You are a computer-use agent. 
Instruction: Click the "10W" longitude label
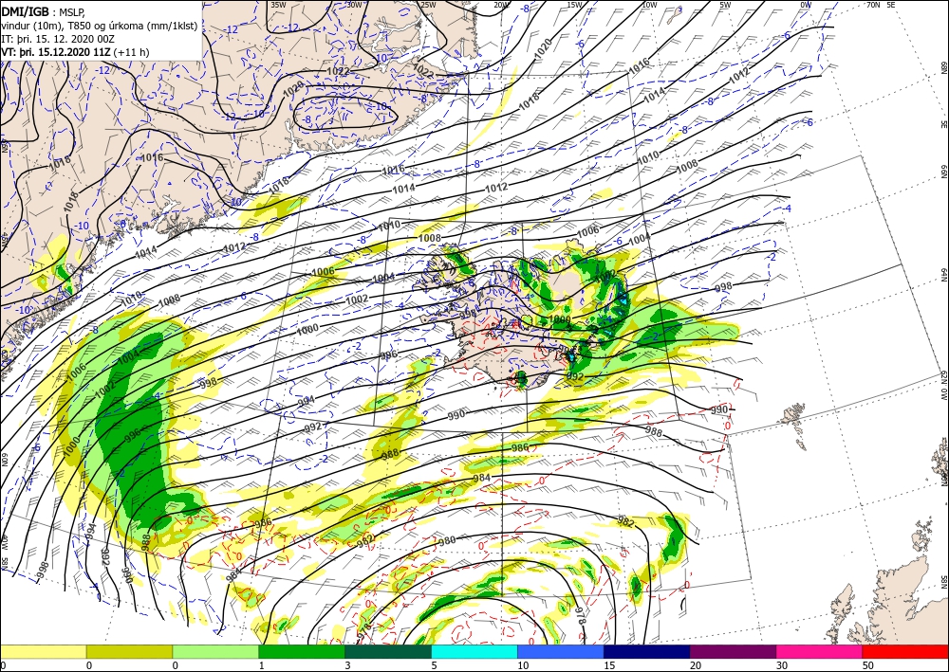tap(650, 5)
